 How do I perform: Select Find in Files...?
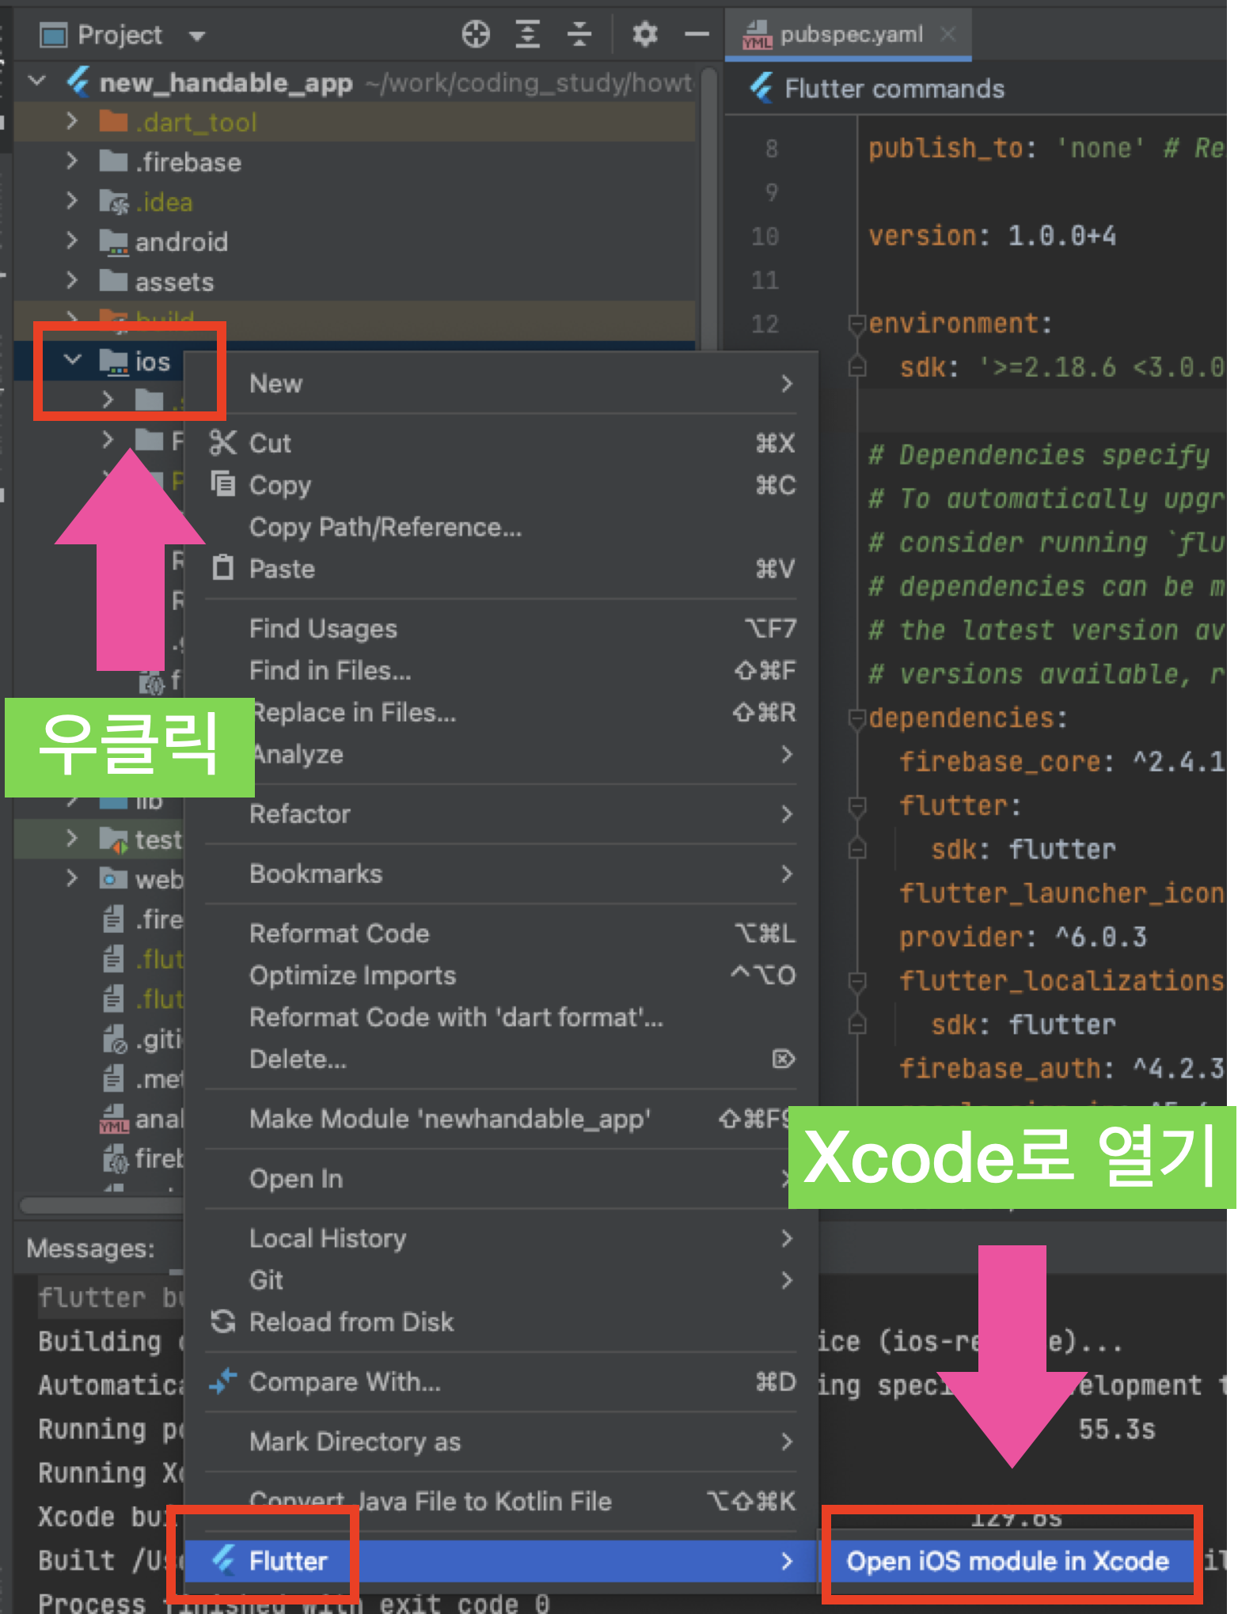coord(500,670)
